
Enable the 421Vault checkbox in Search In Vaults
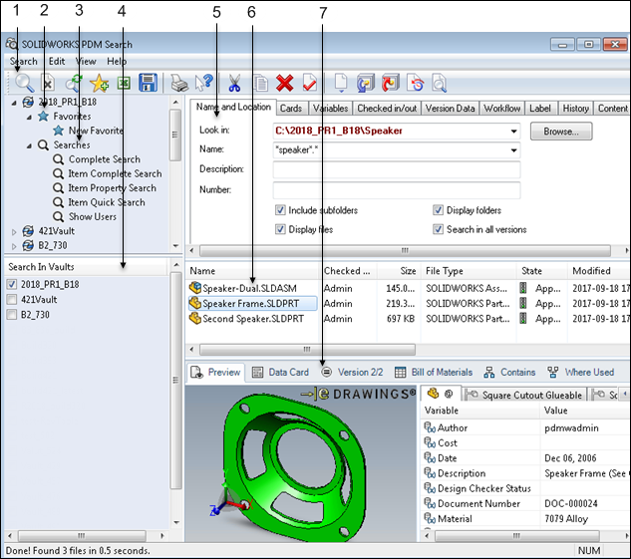pyautogui.click(x=12, y=299)
